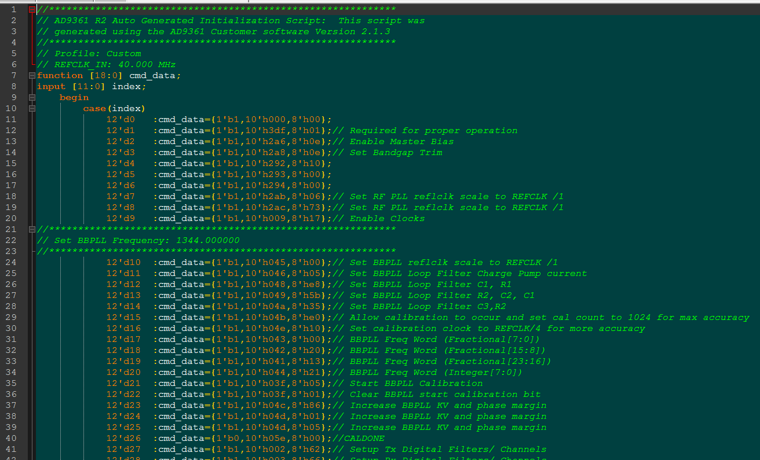Collapse the begin block fold marker
The height and width of the screenshot is (460, 760).
32,98
